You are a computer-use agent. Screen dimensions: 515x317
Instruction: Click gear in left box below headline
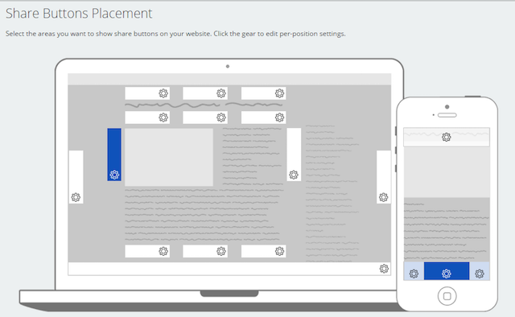pyautogui.click(x=163, y=117)
